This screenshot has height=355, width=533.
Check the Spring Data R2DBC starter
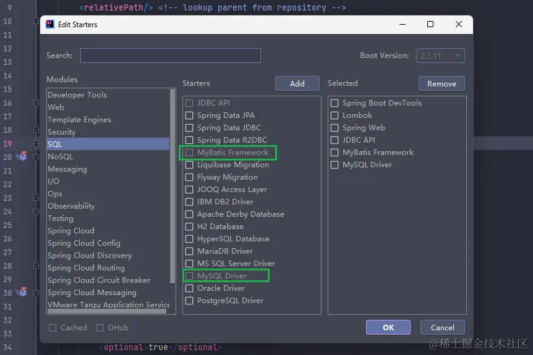[189, 140]
